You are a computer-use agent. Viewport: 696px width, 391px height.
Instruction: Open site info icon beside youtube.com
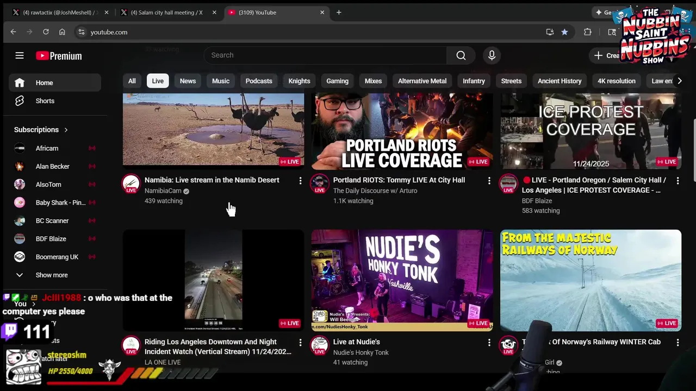click(82, 32)
